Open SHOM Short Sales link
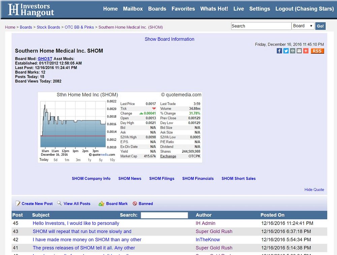Screen dimensions: 337x255 tap(239, 179)
